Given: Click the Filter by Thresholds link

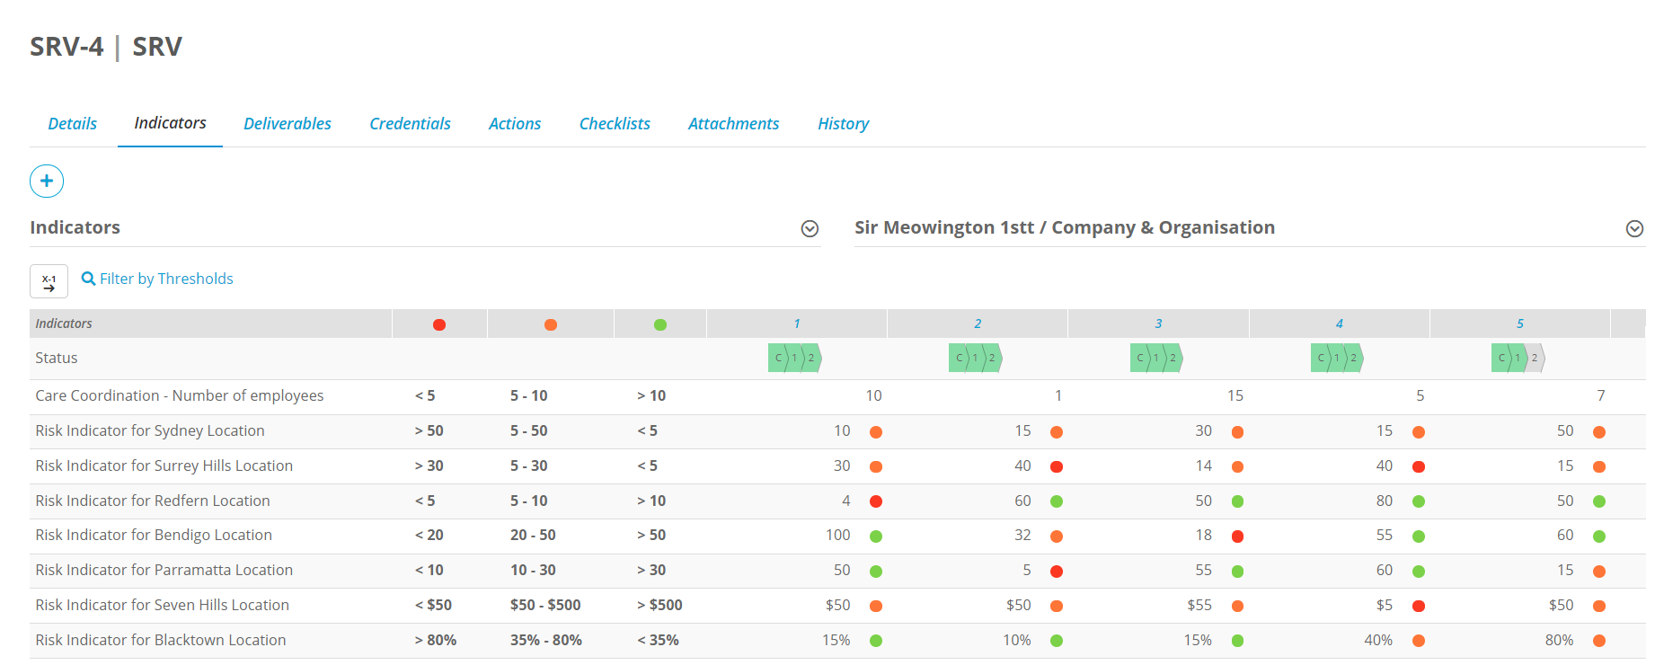Looking at the screenshot, I should point(166,279).
